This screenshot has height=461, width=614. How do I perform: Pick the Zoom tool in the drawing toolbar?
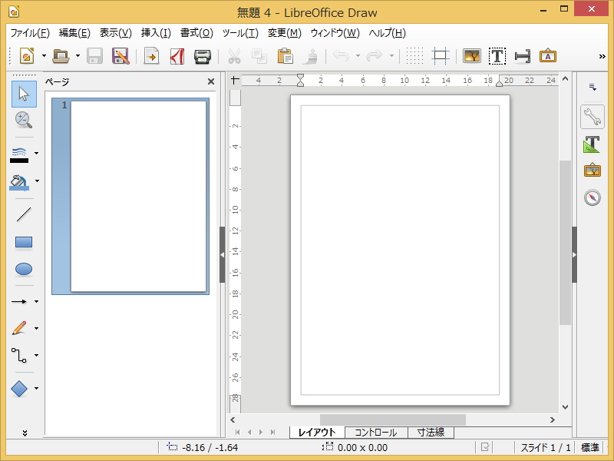coord(23,121)
